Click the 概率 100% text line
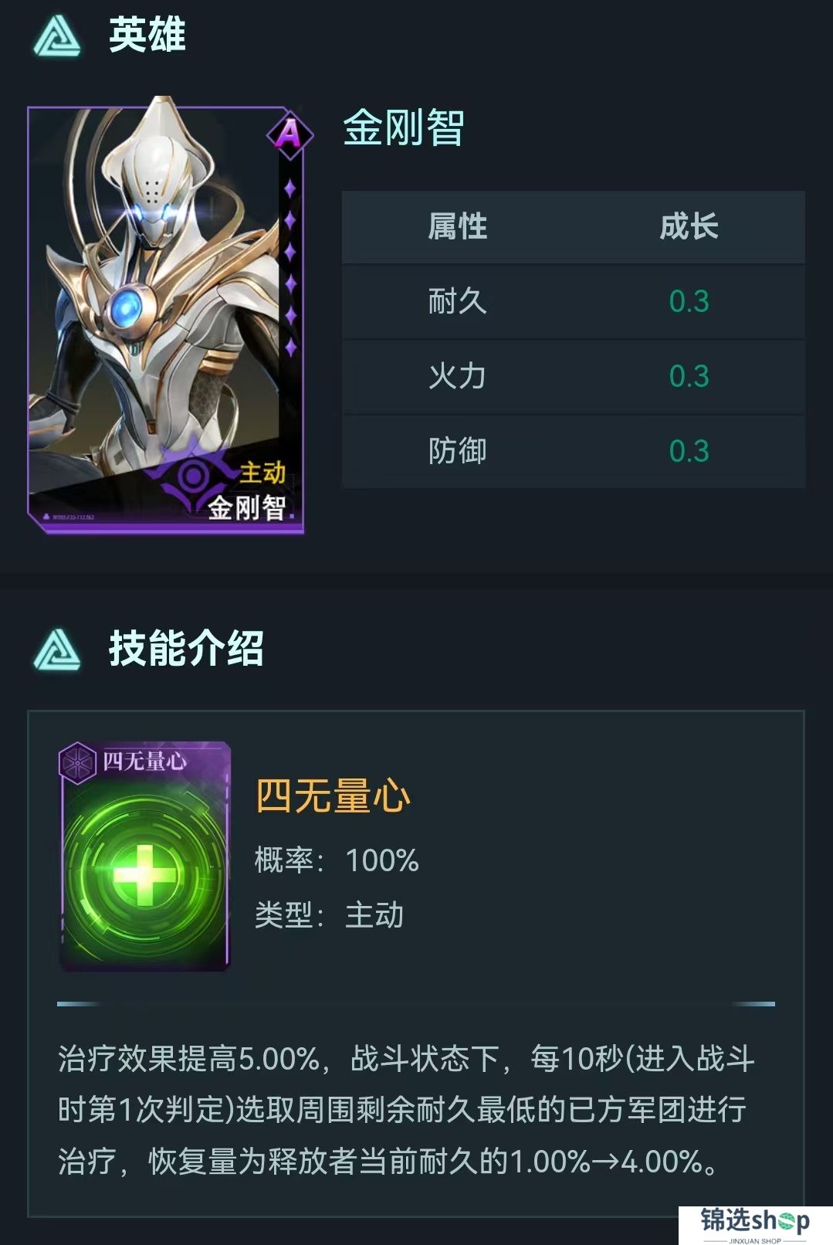The width and height of the screenshot is (833, 1245). tap(337, 860)
